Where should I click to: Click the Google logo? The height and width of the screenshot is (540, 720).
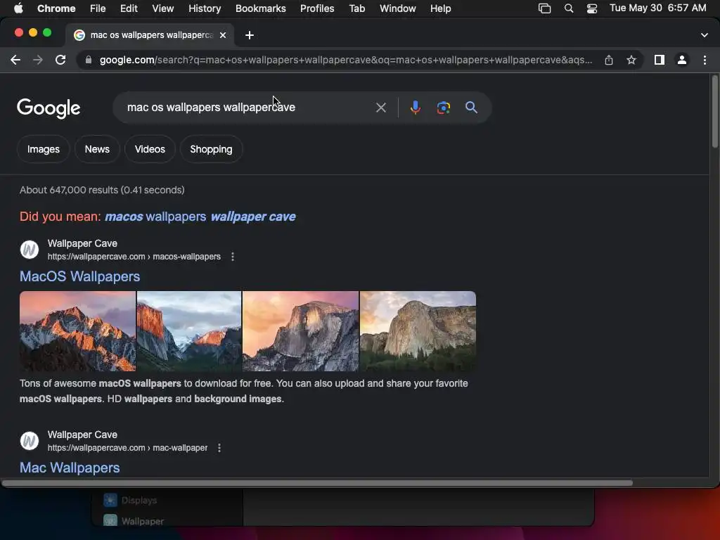click(x=49, y=108)
